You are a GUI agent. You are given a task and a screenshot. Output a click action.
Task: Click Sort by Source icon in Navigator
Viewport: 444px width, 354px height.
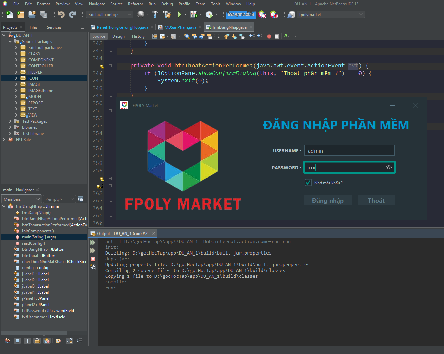[x=79, y=340]
